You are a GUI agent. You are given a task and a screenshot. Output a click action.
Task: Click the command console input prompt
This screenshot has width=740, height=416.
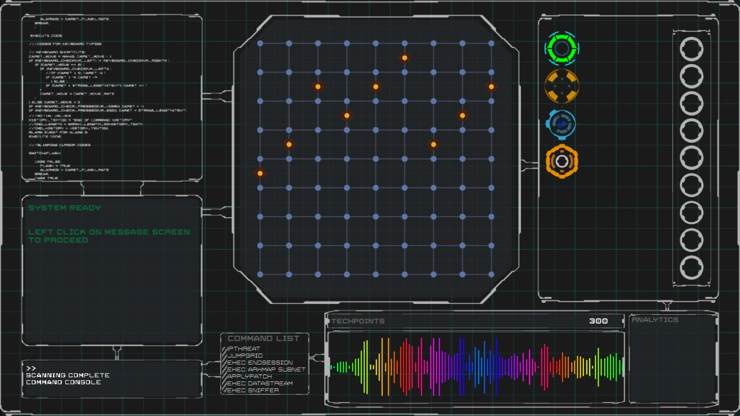pyautogui.click(x=31, y=368)
